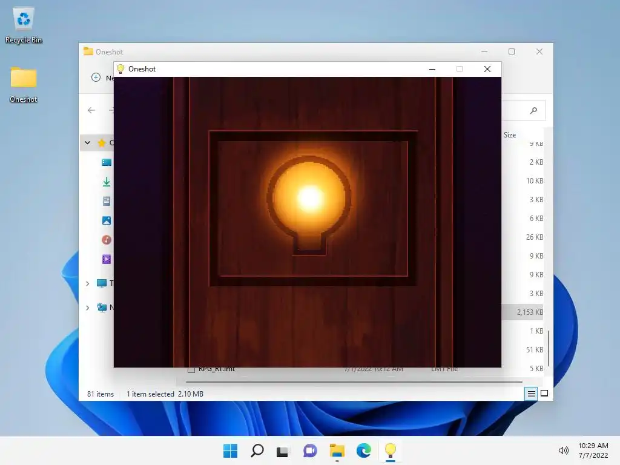The width and height of the screenshot is (620, 465).
Task: Open Documents in the navigation pane
Action: [x=107, y=201]
